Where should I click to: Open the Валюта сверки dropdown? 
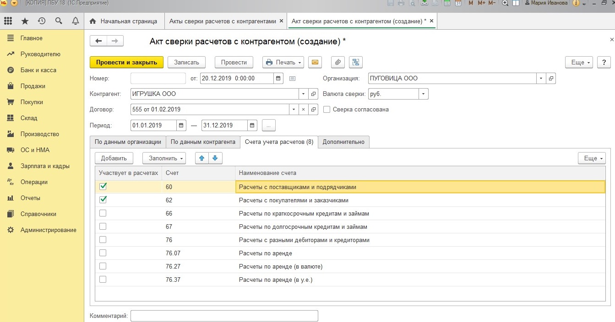424,94
